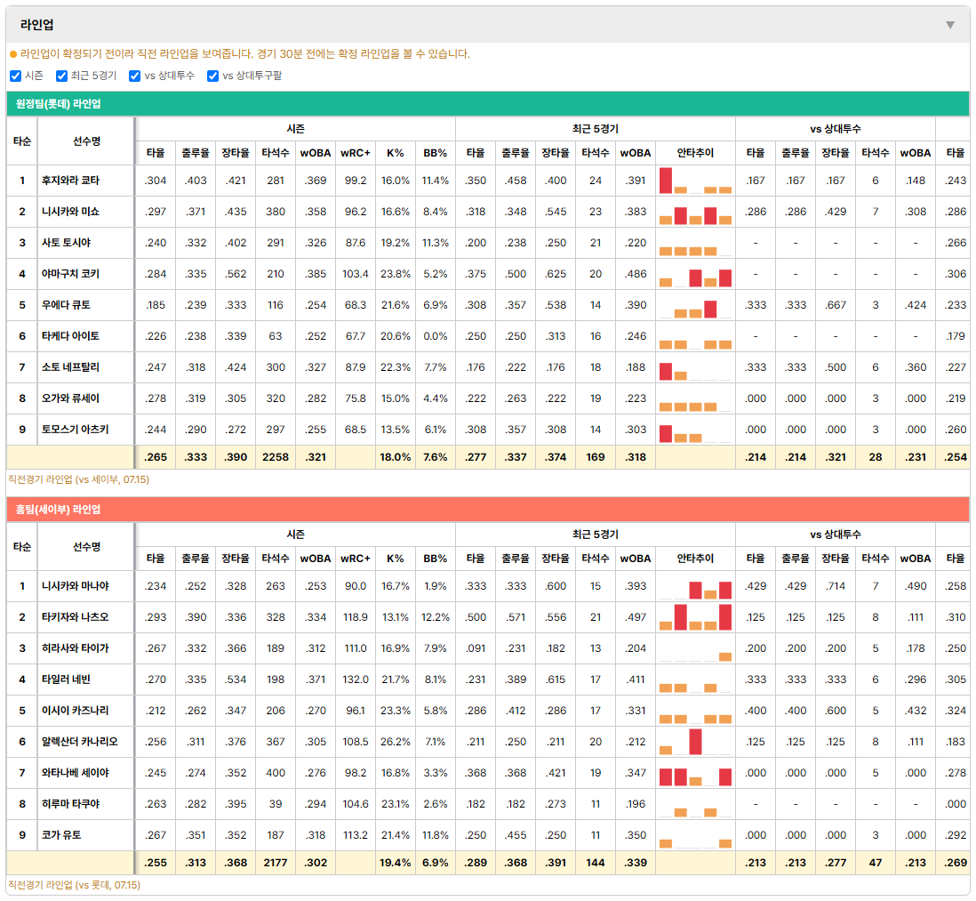The image size is (976, 901).
Task: Click 안타추이 header in 롯데 table
Action: (x=695, y=153)
